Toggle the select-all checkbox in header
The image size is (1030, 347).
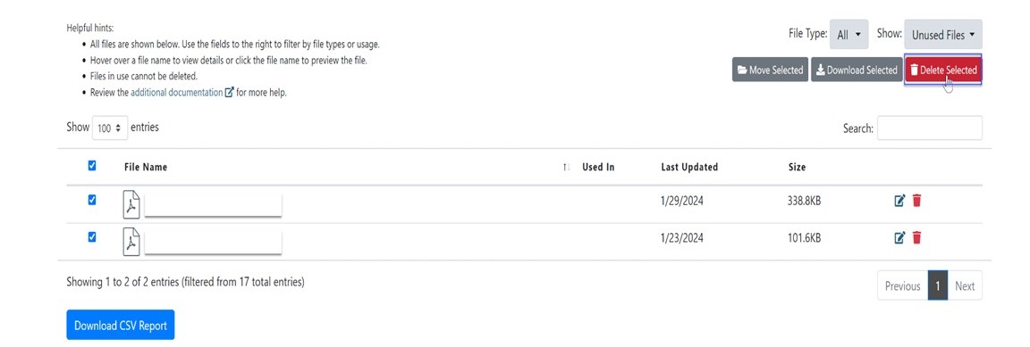[x=92, y=166]
